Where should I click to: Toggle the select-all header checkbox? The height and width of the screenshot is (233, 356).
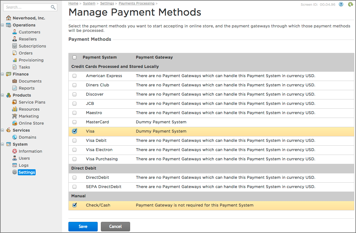(74, 57)
